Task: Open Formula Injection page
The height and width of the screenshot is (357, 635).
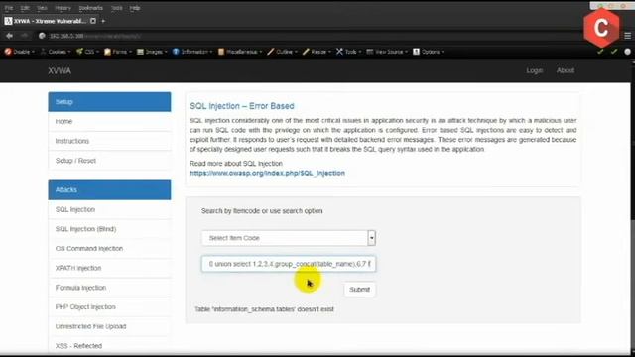Action: pos(109,288)
